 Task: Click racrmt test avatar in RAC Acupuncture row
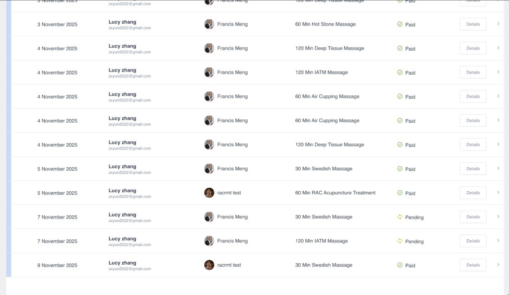pyautogui.click(x=209, y=193)
